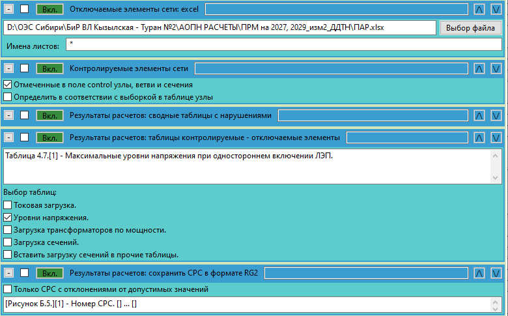Move 'Контролируемые элементы сети' section up

click(479, 68)
